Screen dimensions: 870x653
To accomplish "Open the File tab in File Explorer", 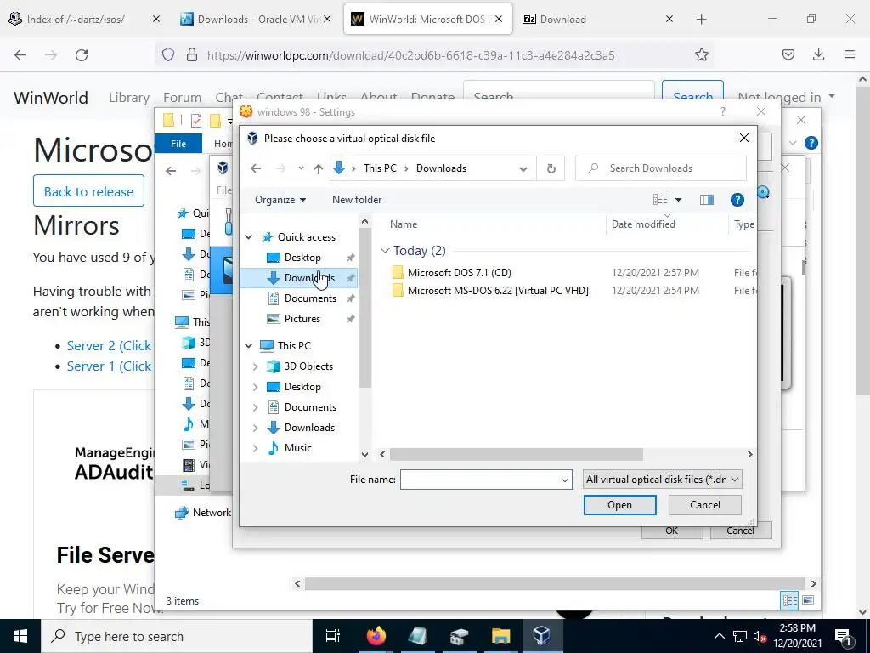I will [178, 143].
